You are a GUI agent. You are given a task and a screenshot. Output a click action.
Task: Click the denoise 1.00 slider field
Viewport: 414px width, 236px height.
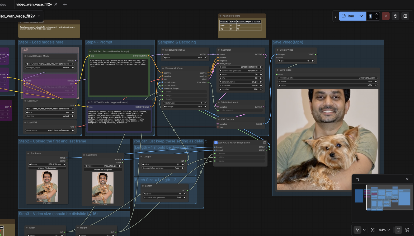point(241,89)
